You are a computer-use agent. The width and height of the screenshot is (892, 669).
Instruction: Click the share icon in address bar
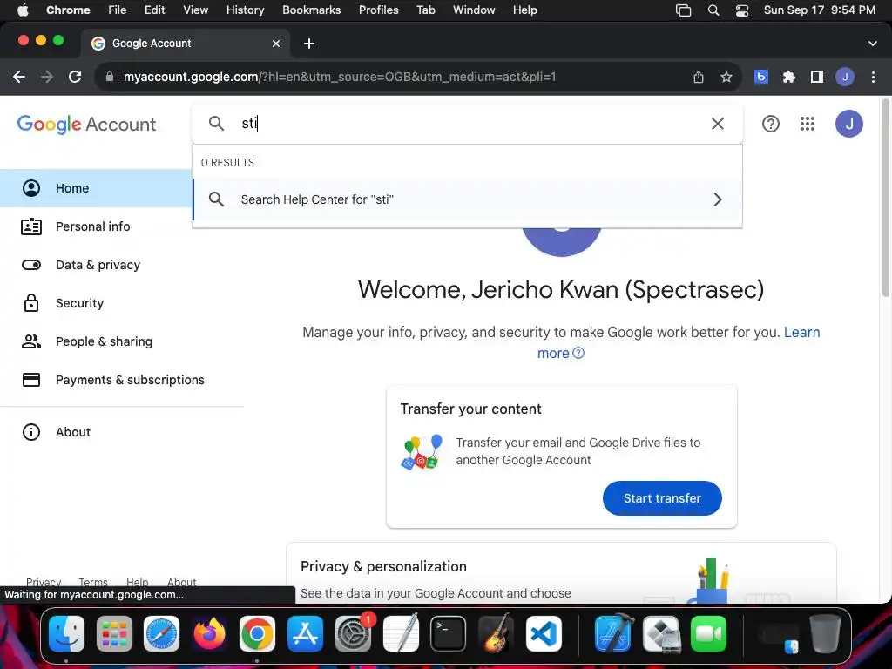click(699, 77)
